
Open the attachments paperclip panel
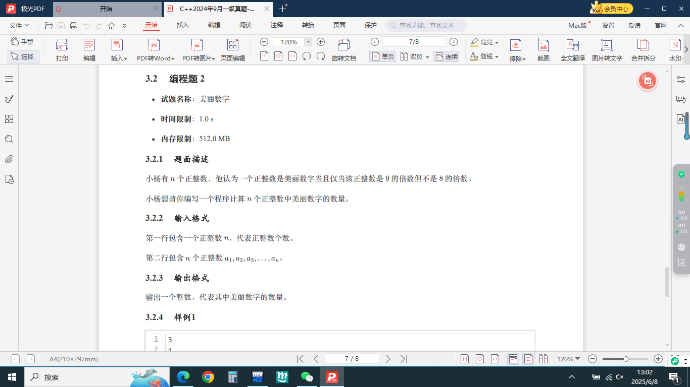pyautogui.click(x=9, y=159)
